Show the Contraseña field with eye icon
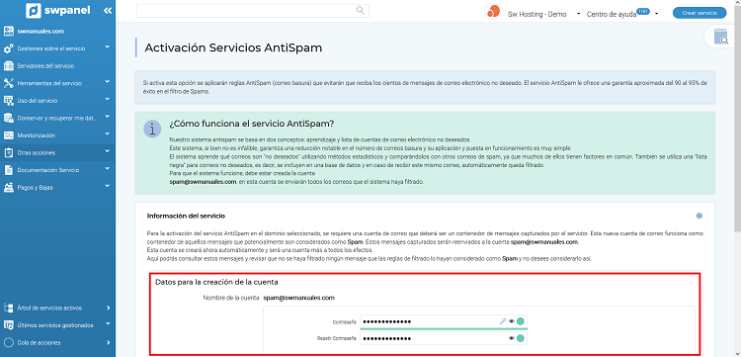Screen dimensions: 741x357 pyautogui.click(x=512, y=321)
